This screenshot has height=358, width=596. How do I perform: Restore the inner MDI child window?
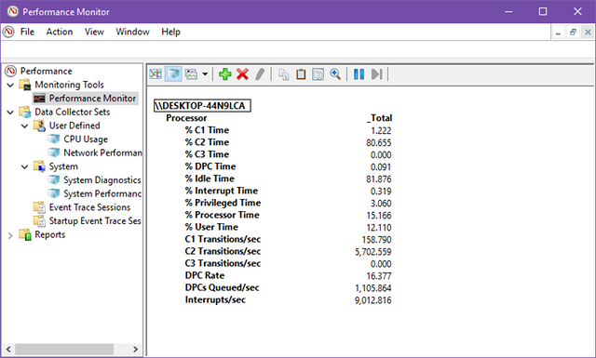point(573,33)
